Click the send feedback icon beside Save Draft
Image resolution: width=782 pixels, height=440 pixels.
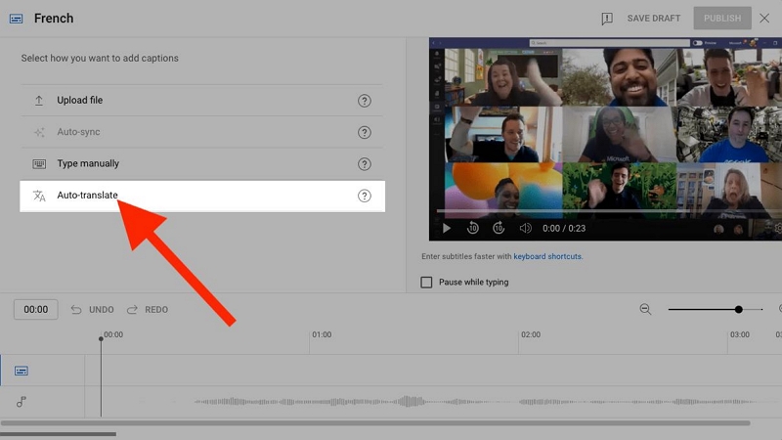(x=607, y=19)
